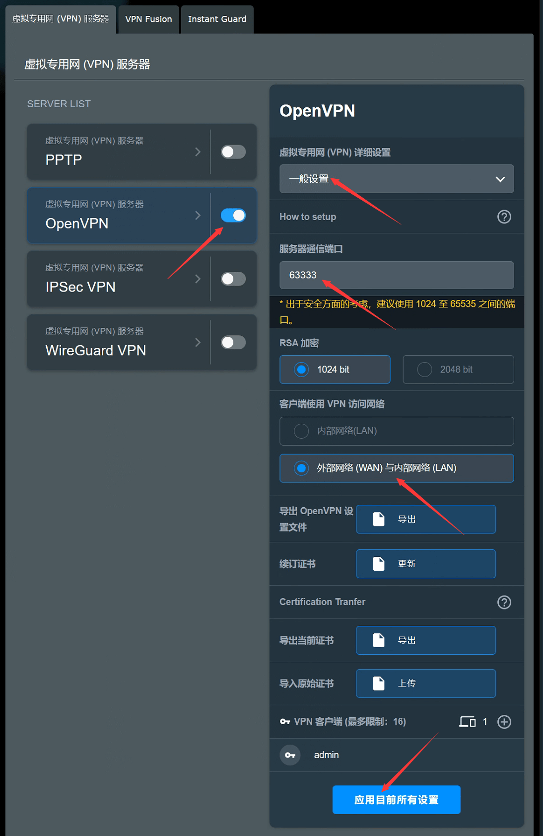Open the 虚拟专用网 (VPN) 服务器 tab
Screen dimensions: 543x836
pos(61,19)
